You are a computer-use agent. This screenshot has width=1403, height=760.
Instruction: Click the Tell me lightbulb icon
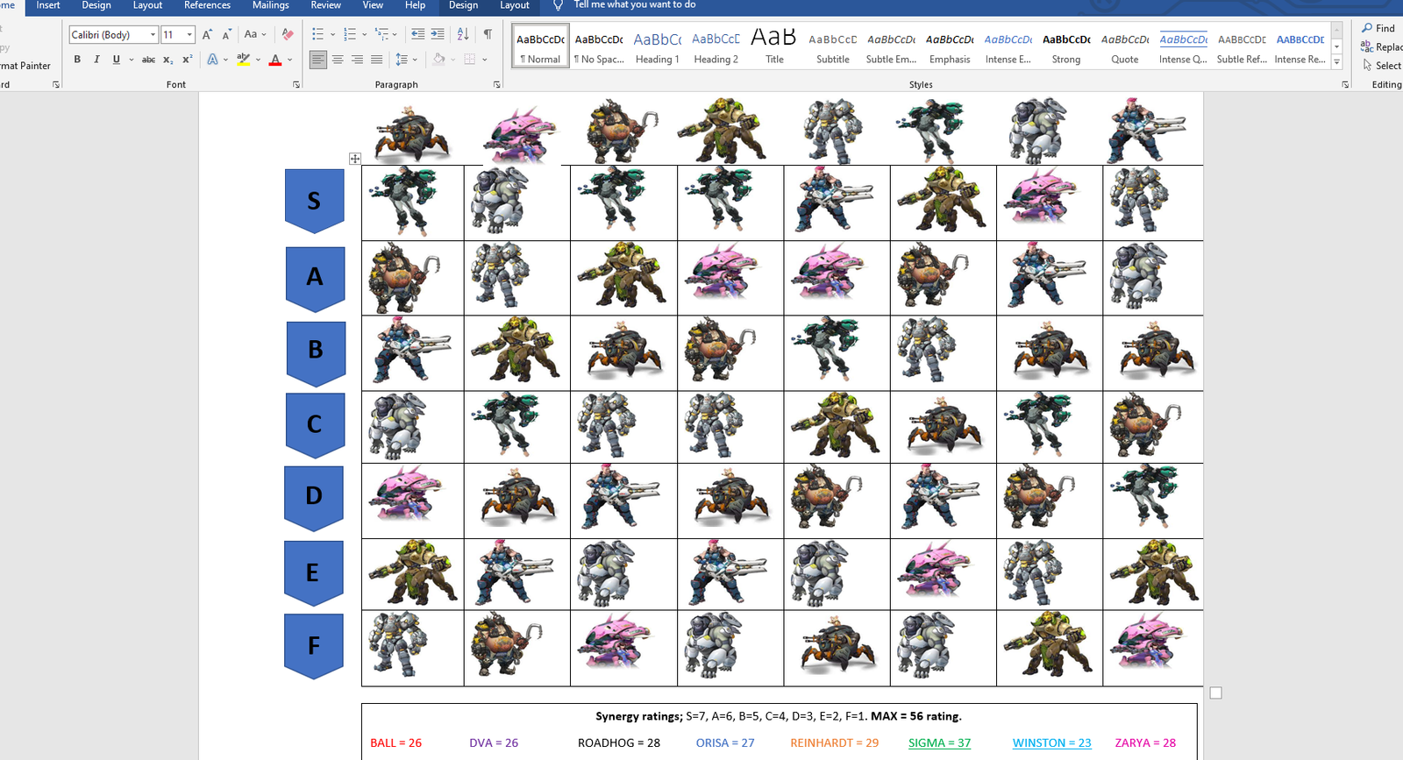(558, 5)
